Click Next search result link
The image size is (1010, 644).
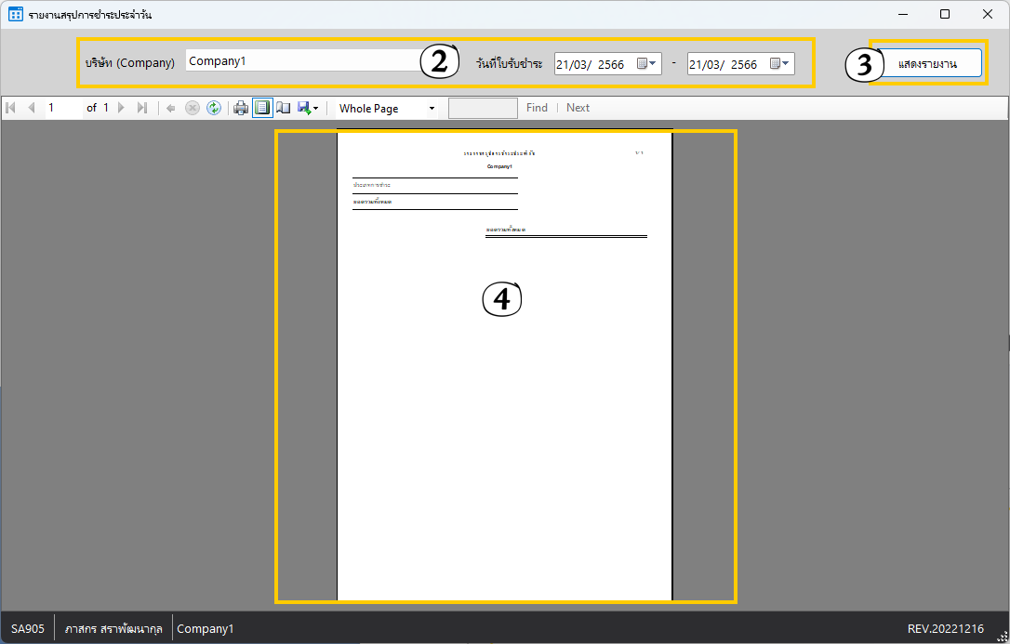[578, 108]
